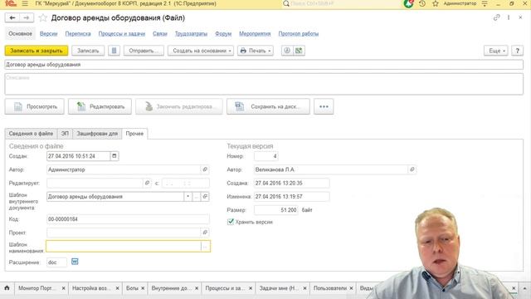Image resolution: width=531 pixels, height=299 pixels.
Task: Open the Еще dropdown menu
Action: [496, 51]
